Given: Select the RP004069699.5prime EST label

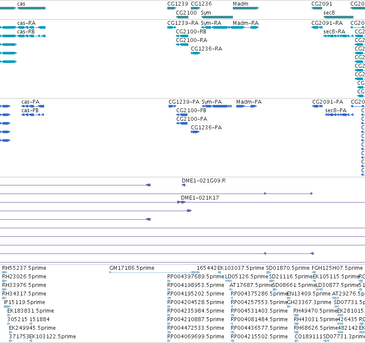Looking at the screenshot, I should [x=196, y=337].
